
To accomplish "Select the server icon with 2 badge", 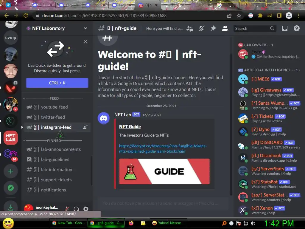I will click(11, 104).
